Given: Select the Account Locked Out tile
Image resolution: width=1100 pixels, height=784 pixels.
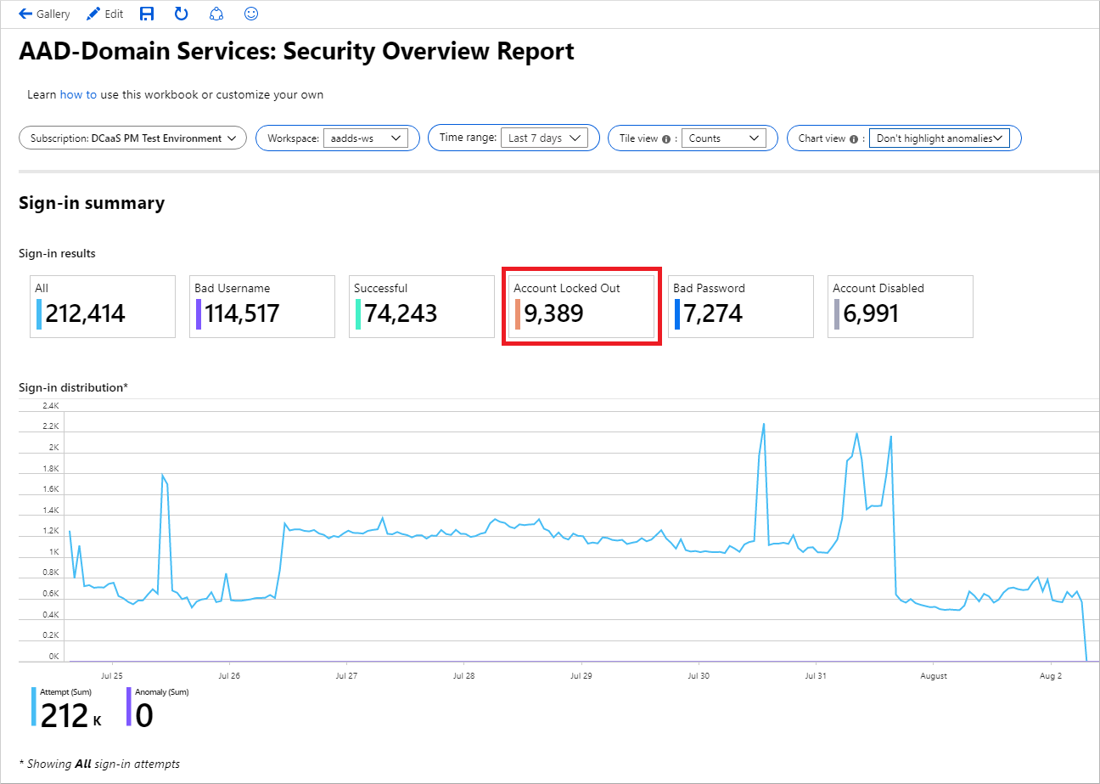Looking at the screenshot, I should (581, 307).
